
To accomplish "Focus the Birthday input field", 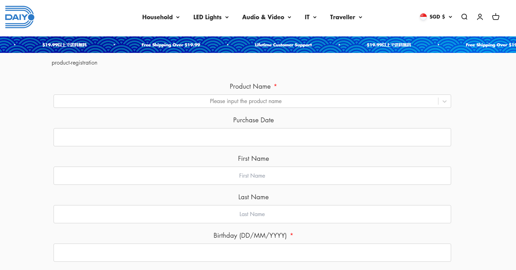I will pos(252,252).
